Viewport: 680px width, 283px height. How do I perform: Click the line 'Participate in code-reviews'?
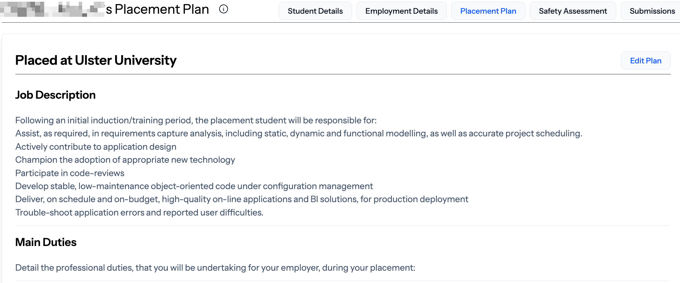pos(70,173)
